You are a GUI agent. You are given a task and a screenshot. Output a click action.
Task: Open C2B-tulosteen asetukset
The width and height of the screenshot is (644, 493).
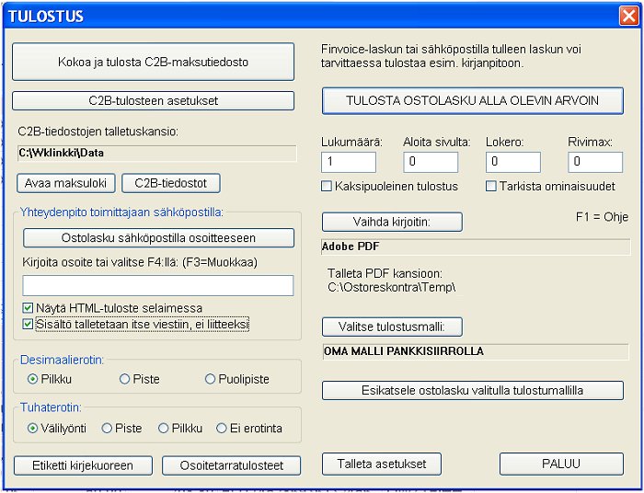[x=153, y=100]
